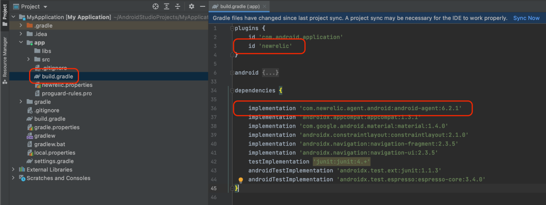Click the yellow lightbulb quick-fix icon
The height and width of the screenshot is (205, 546).
pyautogui.click(x=241, y=180)
